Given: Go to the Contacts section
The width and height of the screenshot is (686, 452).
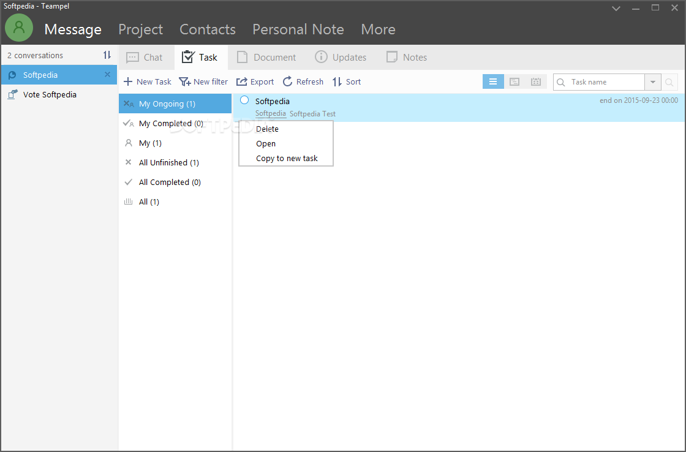Looking at the screenshot, I should pyautogui.click(x=208, y=29).
